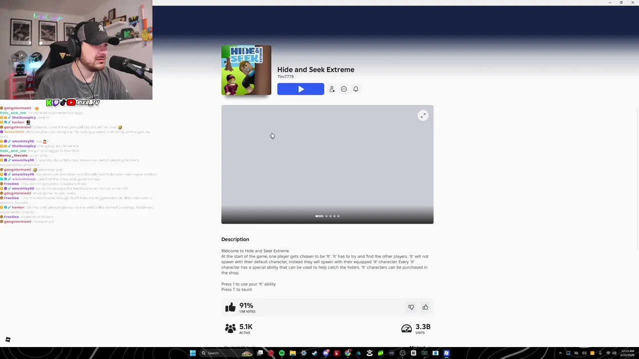Open creator Tim7775's profile link
Viewport: 639px width, 359px height.
click(x=286, y=77)
